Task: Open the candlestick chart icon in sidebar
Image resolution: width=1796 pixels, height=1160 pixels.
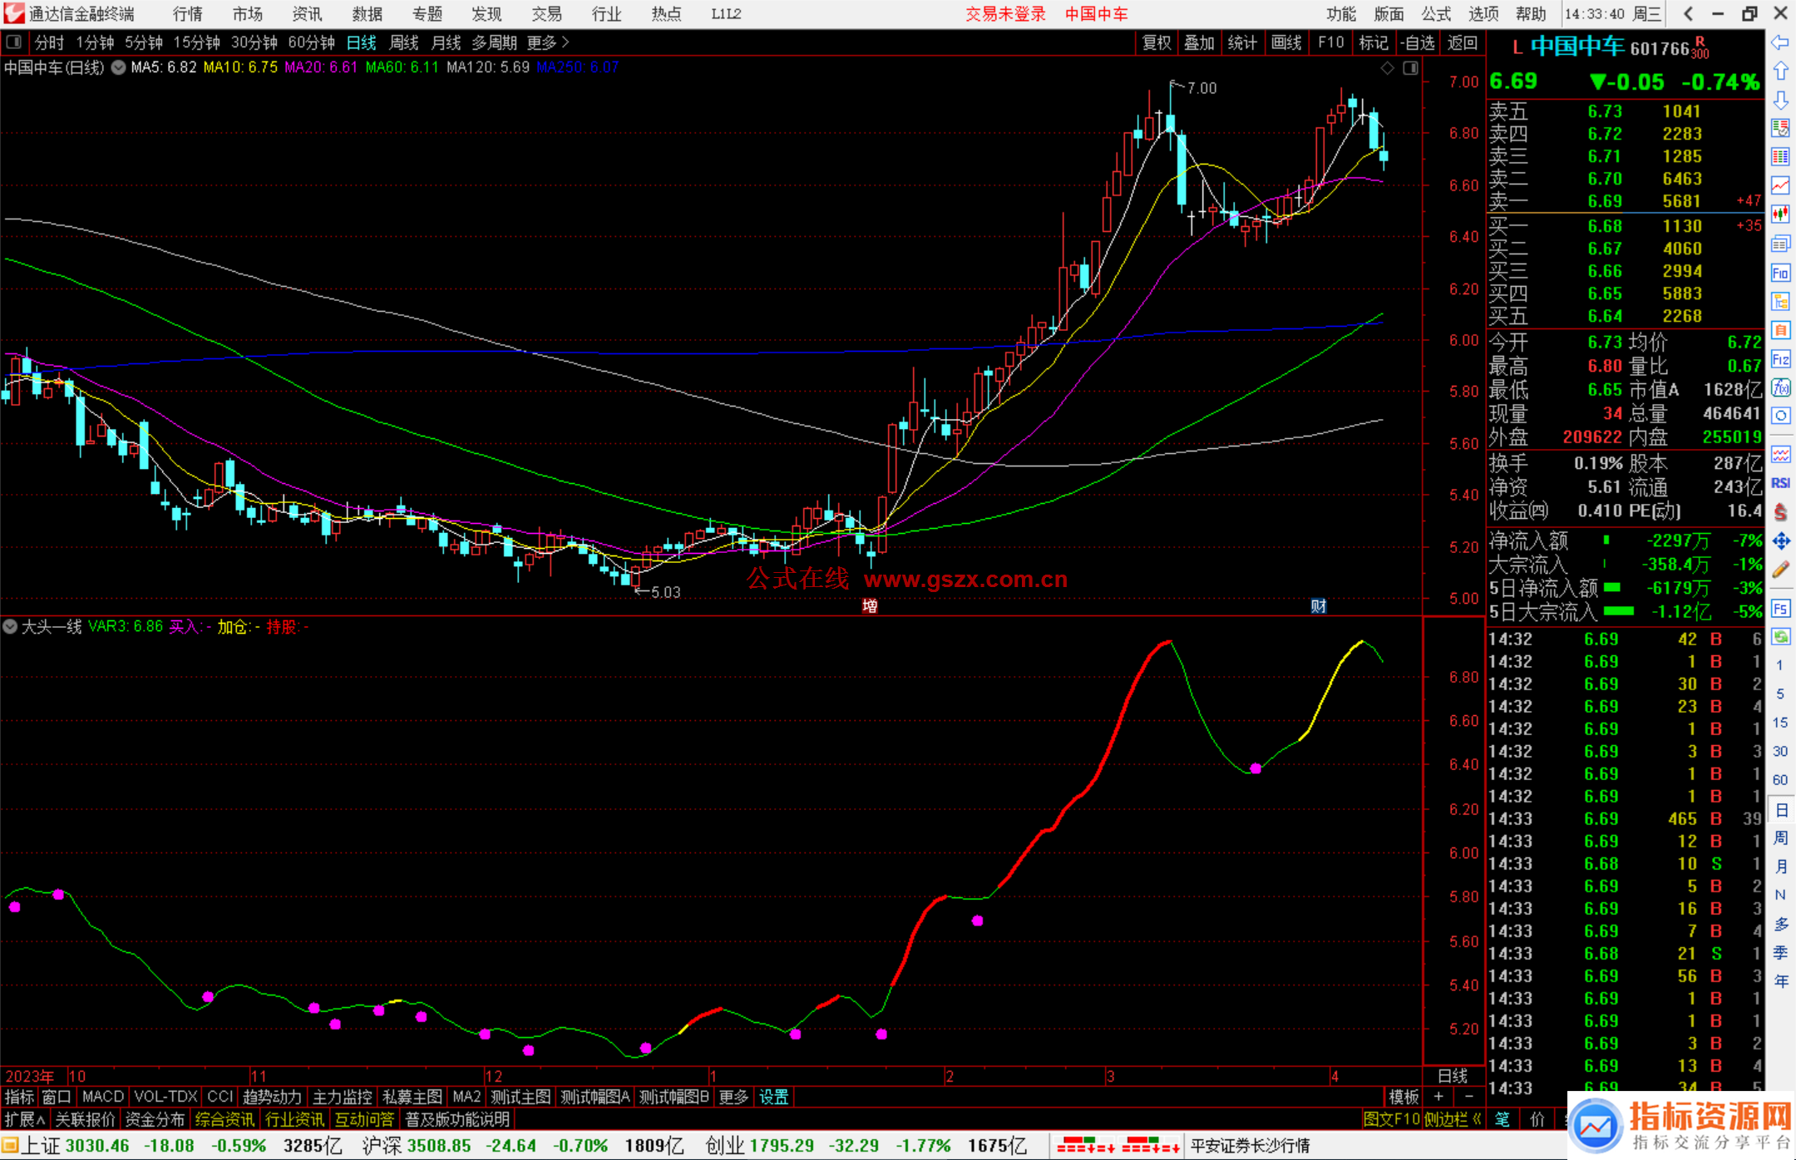Action: point(1780,215)
